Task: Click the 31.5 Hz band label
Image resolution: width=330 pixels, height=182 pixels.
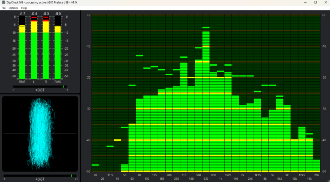Action: 110,175
